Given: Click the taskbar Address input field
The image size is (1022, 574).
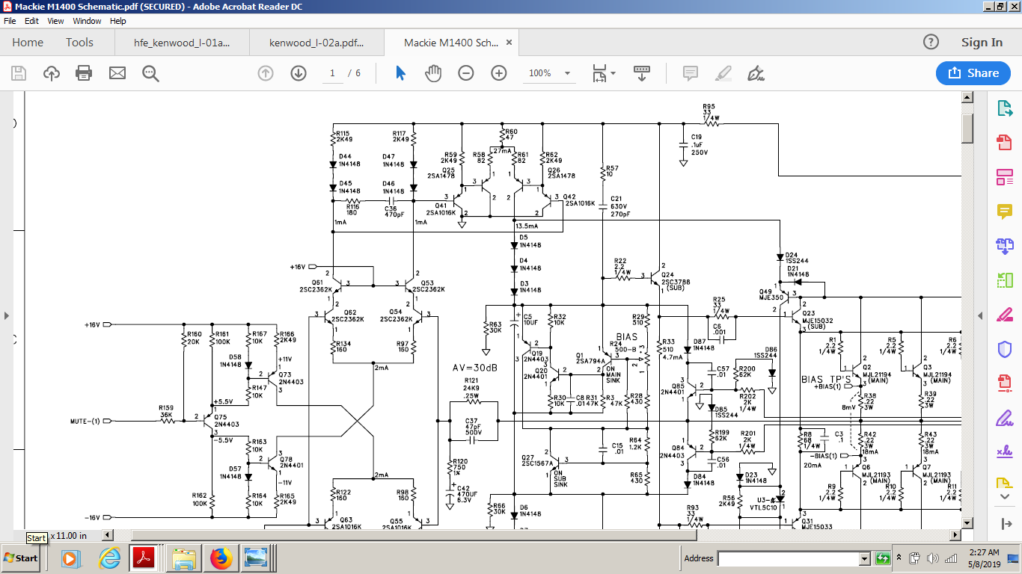Looking at the screenshot, I should pyautogui.click(x=789, y=558).
